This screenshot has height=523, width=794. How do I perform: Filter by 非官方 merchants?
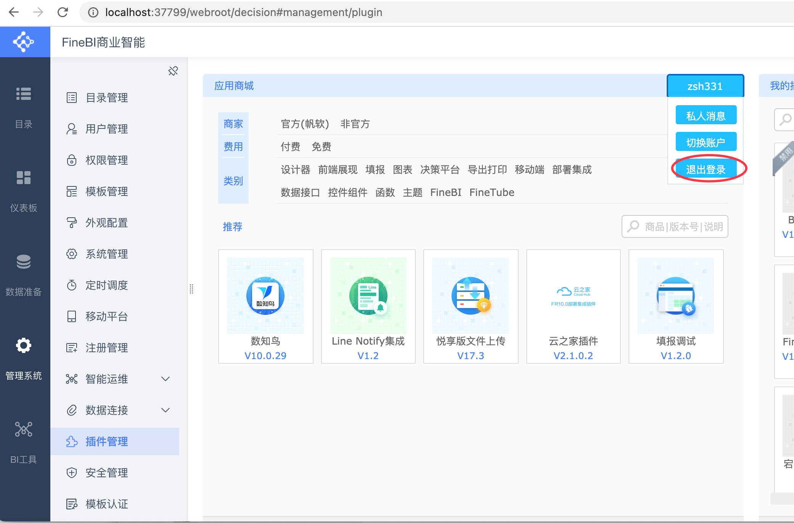(355, 124)
